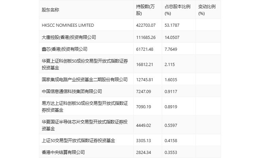This screenshot has height=158, width=260.
Task: Click 华夏国证半导体芯片 fund name
Action: (85, 125)
